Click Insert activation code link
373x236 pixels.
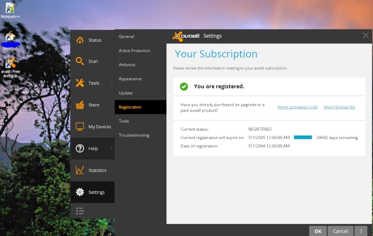(x=297, y=107)
